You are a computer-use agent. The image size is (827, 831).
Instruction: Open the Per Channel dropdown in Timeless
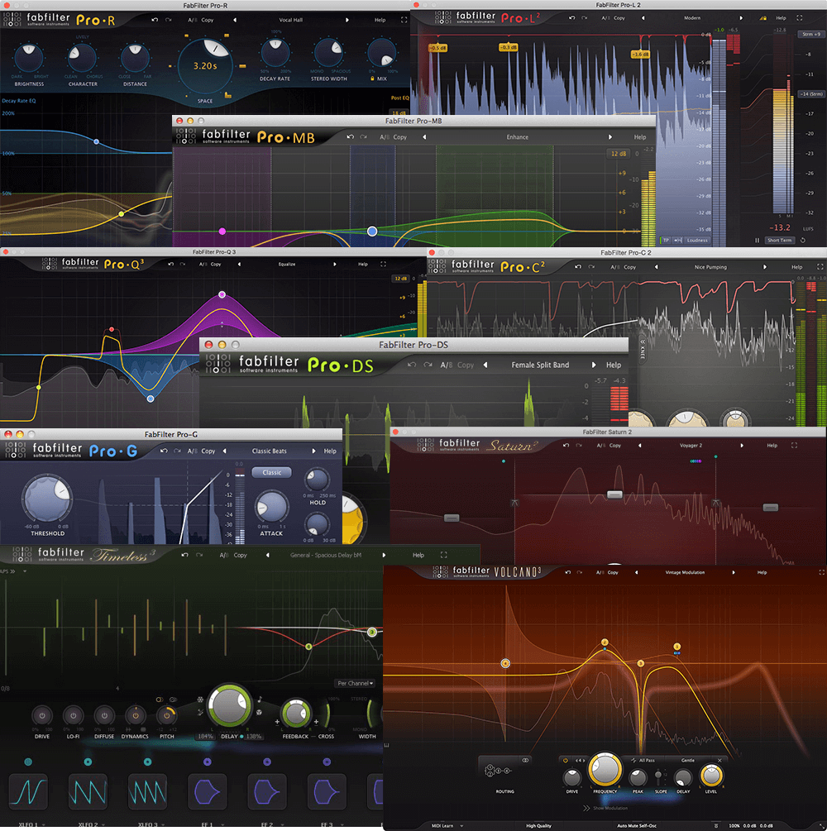click(356, 683)
